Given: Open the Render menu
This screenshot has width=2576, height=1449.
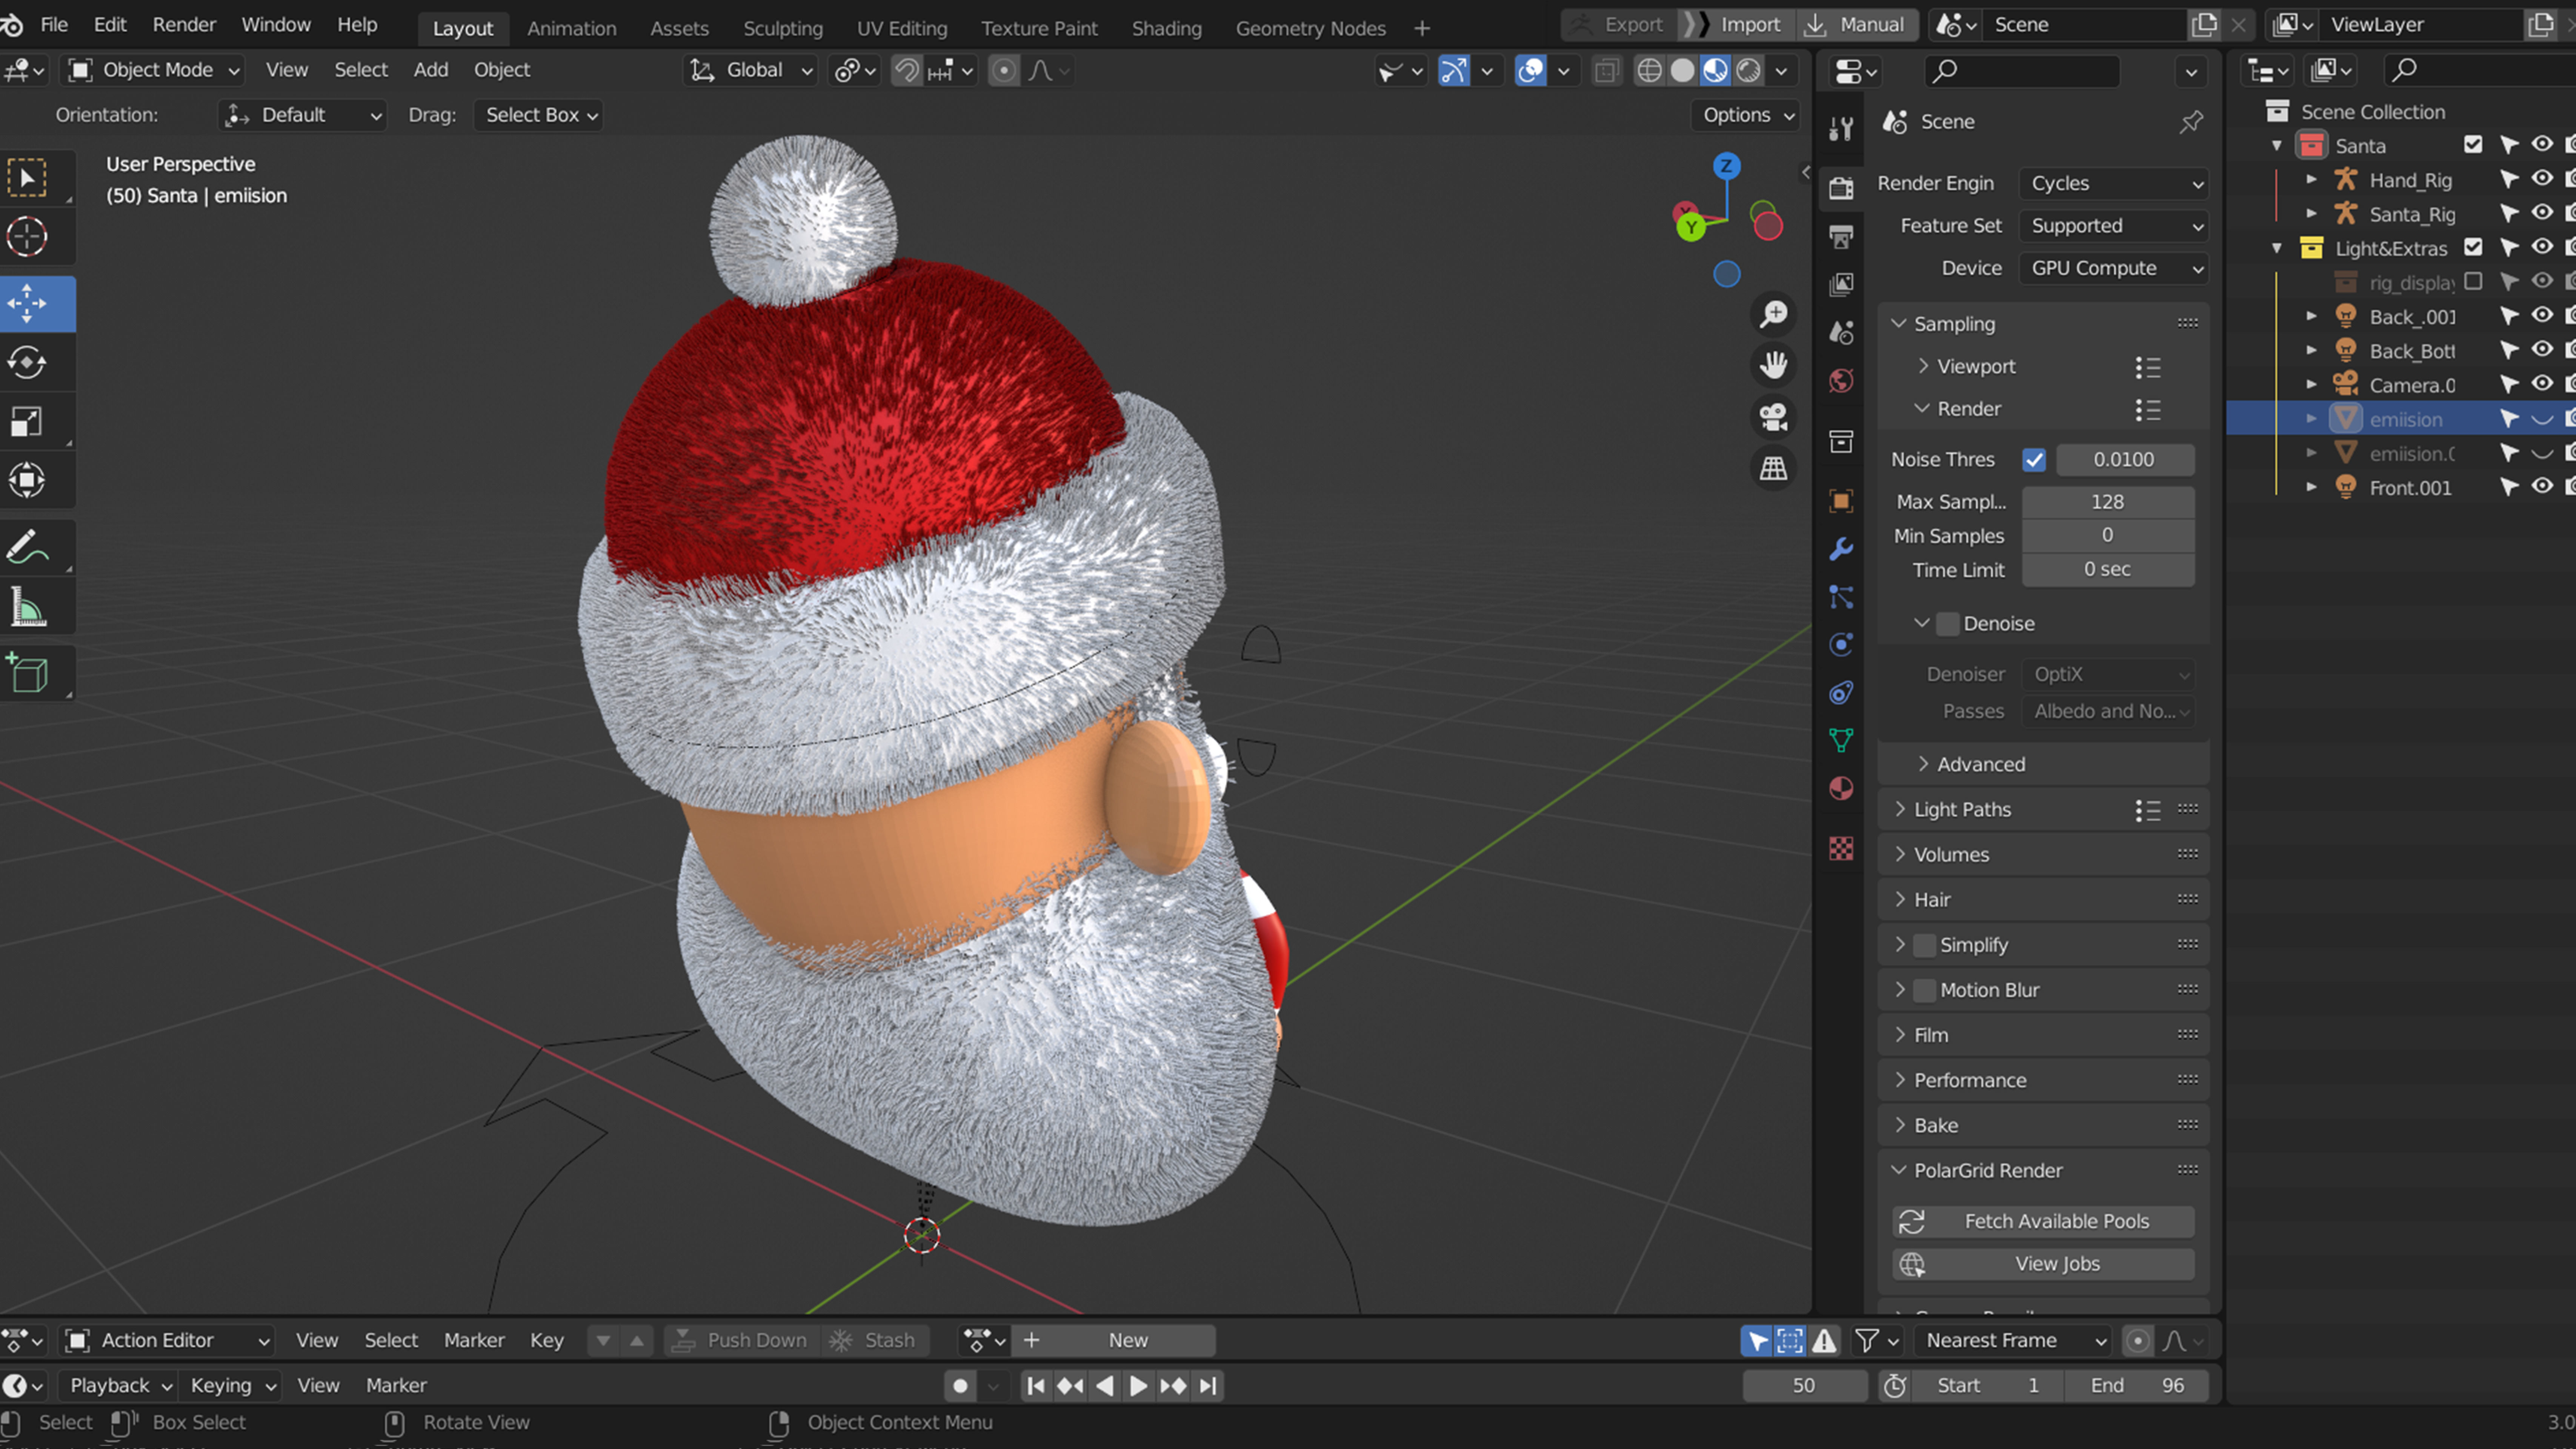Looking at the screenshot, I should pos(184,25).
